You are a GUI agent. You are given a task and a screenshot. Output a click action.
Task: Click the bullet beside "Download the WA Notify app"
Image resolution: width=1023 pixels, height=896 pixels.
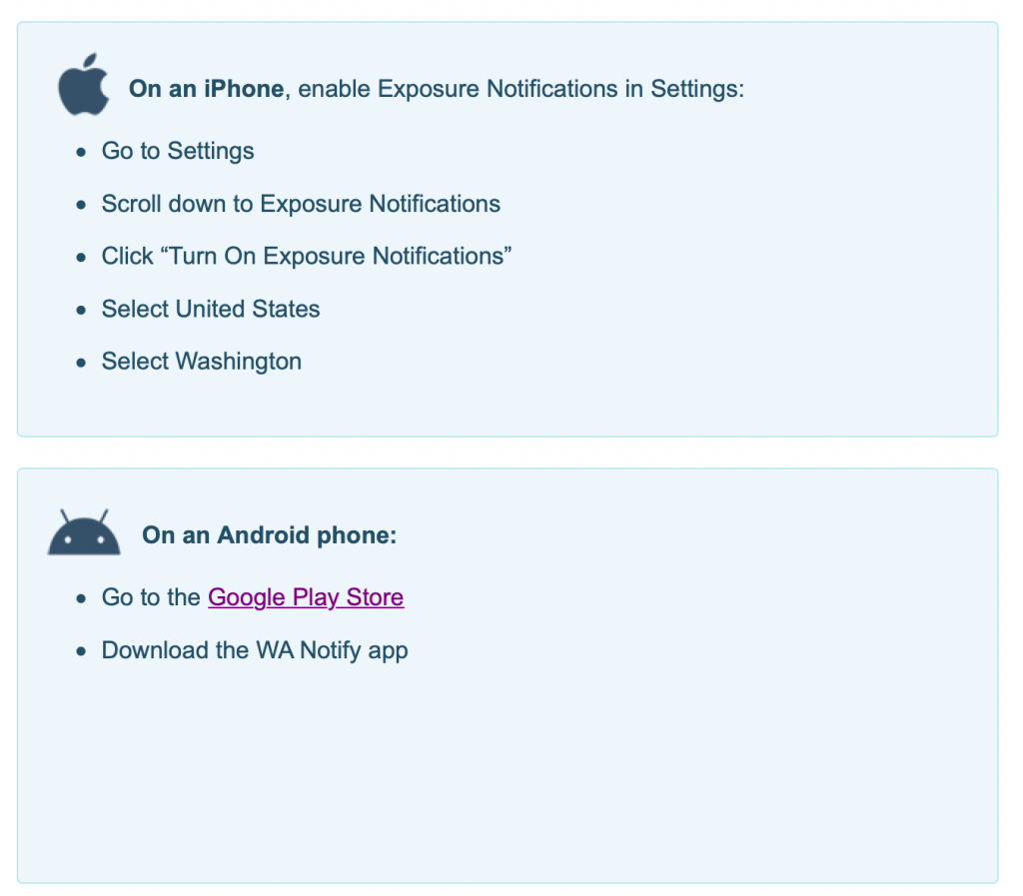(82, 651)
